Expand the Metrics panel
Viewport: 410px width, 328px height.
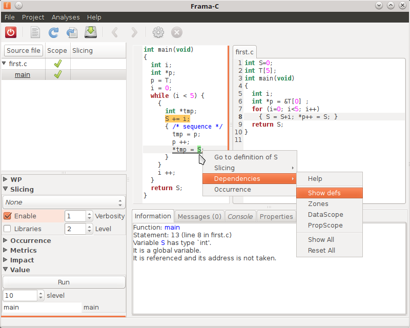(x=5, y=250)
